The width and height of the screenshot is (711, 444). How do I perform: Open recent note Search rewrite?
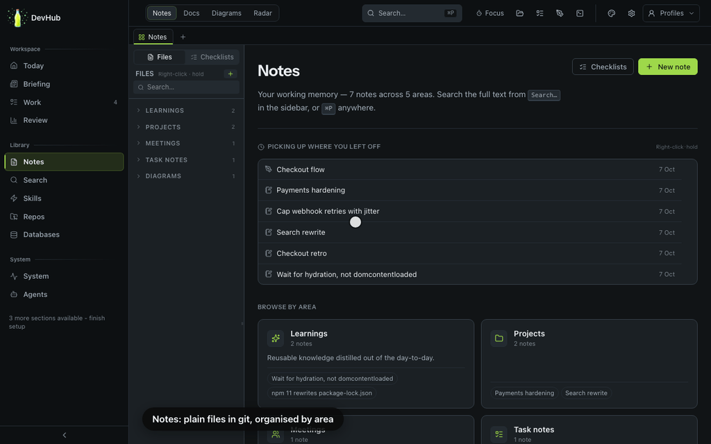[470, 232]
